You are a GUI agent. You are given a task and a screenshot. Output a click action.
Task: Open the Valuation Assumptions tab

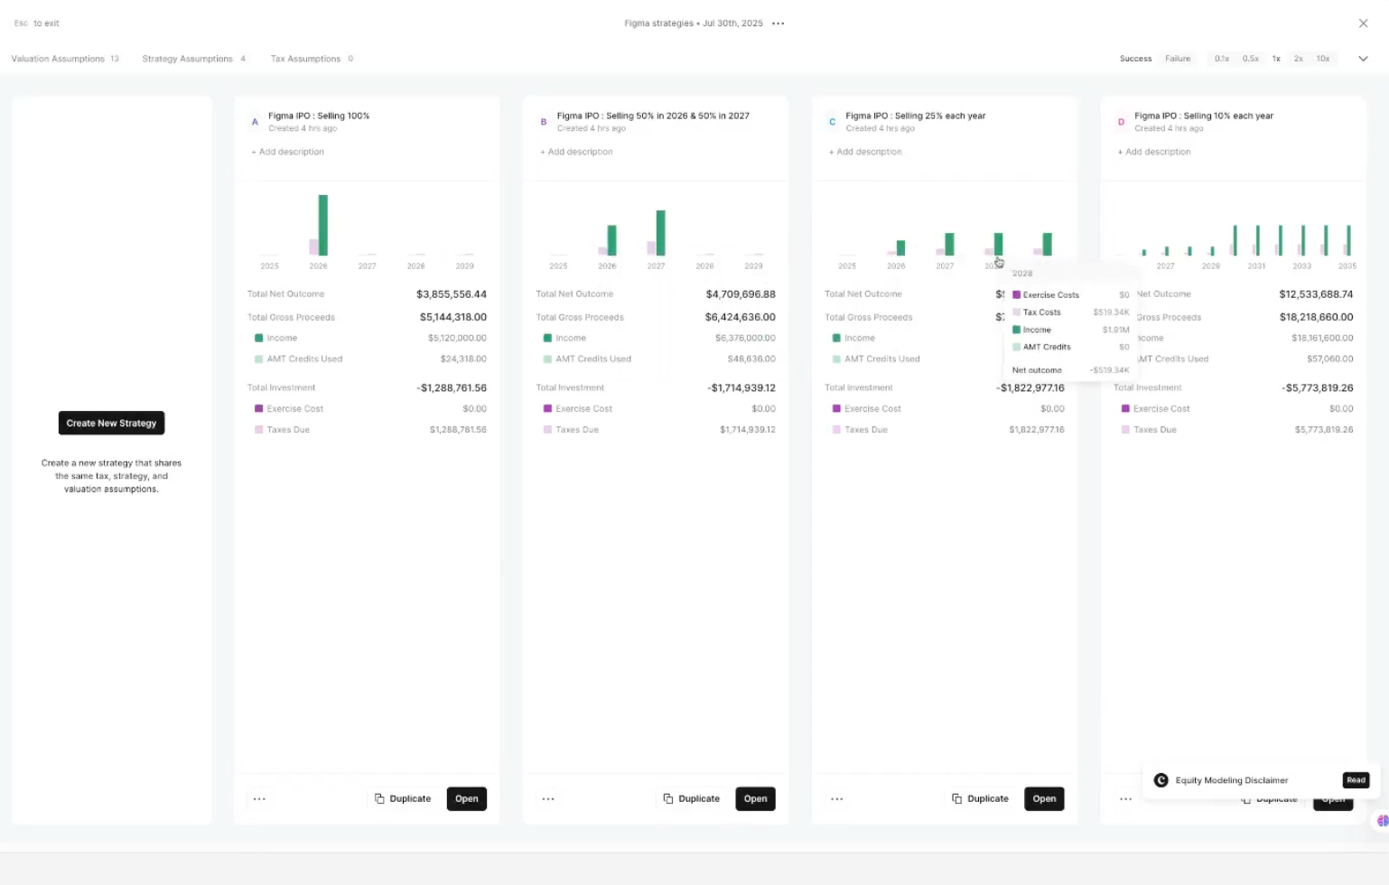point(65,59)
